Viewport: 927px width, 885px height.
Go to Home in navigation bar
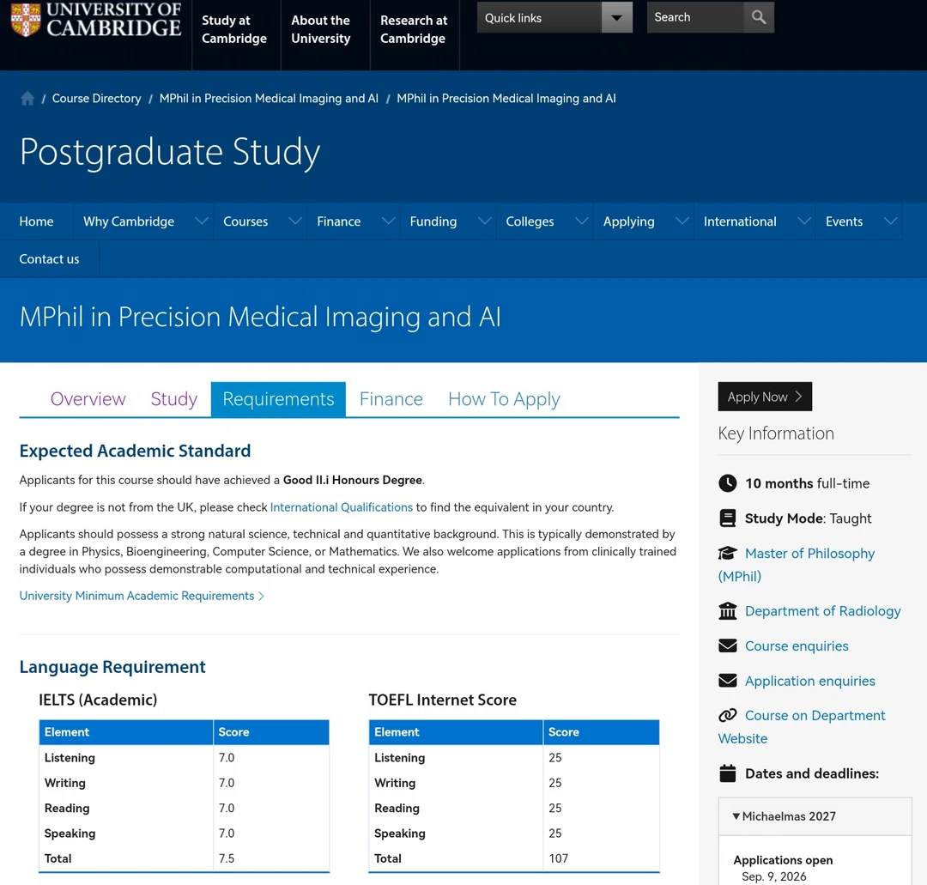point(36,221)
